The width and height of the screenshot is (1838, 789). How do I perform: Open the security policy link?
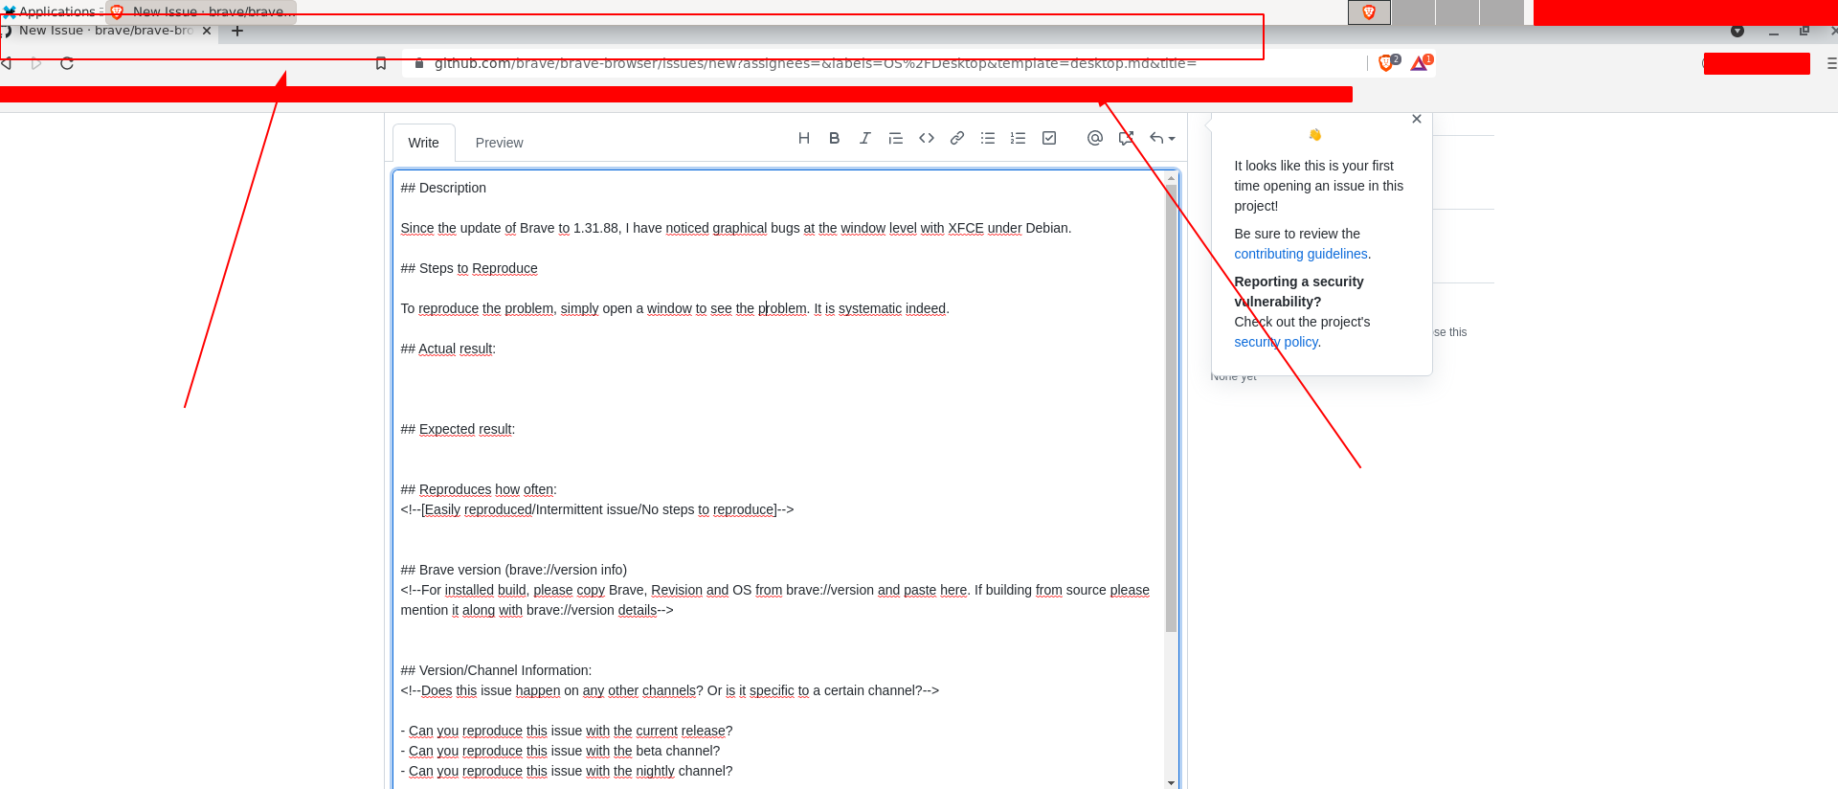pos(1276,342)
